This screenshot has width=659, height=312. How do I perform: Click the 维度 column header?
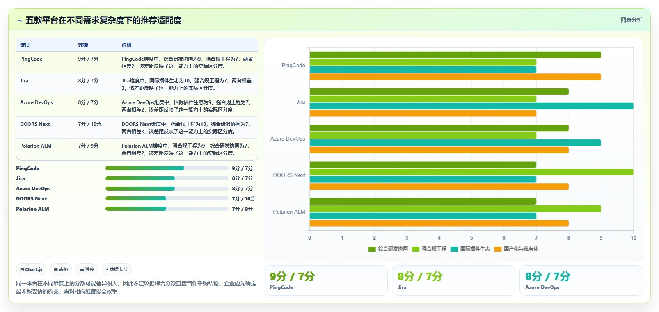pos(25,45)
